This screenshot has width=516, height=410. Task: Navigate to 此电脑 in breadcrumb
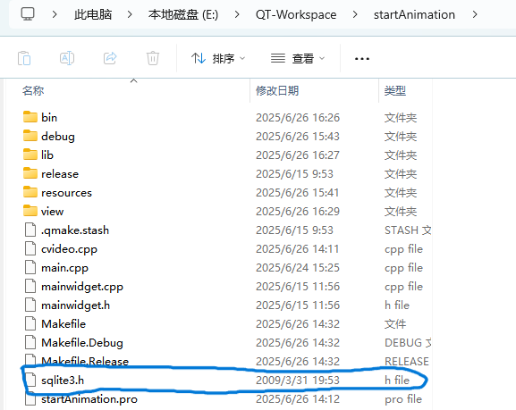[93, 14]
